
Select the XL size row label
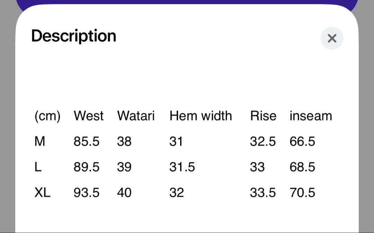(43, 193)
